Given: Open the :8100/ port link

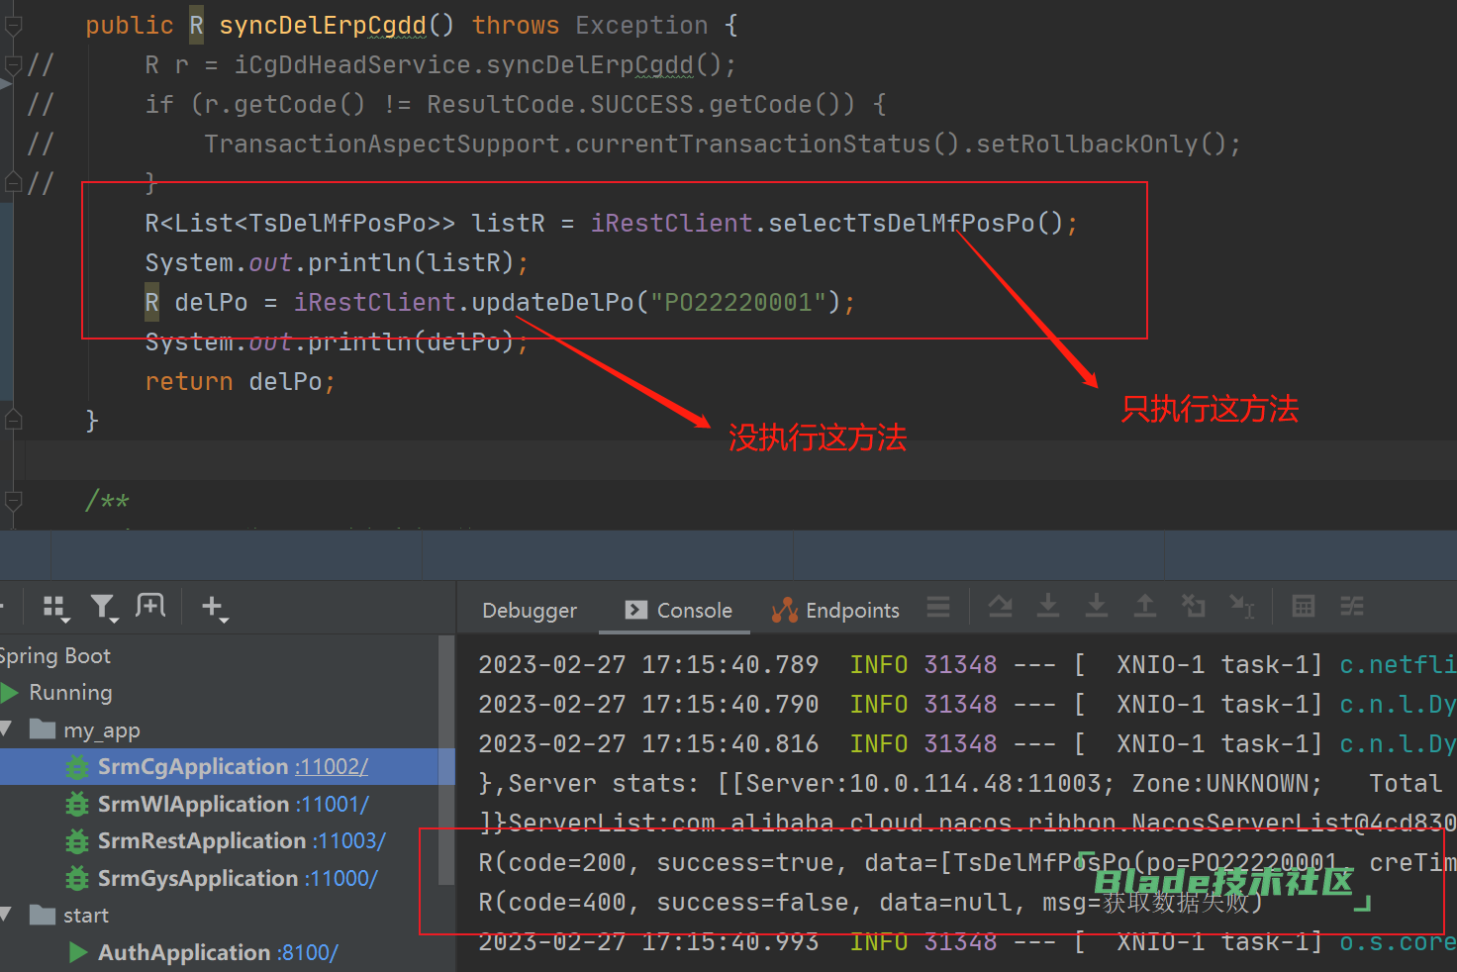Looking at the screenshot, I should point(307,952).
